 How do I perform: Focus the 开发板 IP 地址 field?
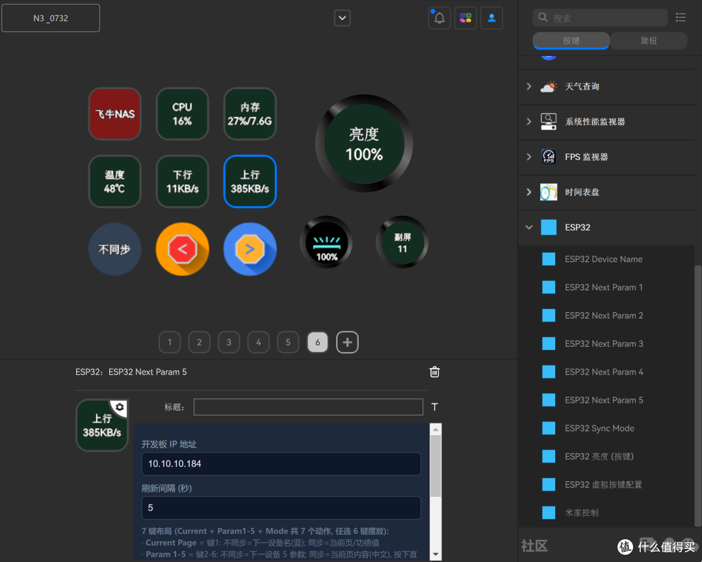[x=281, y=463]
